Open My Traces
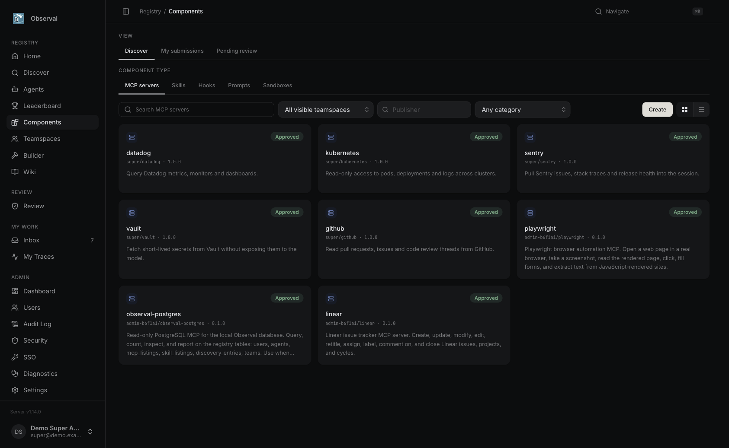The height and width of the screenshot is (448, 729). (52, 257)
